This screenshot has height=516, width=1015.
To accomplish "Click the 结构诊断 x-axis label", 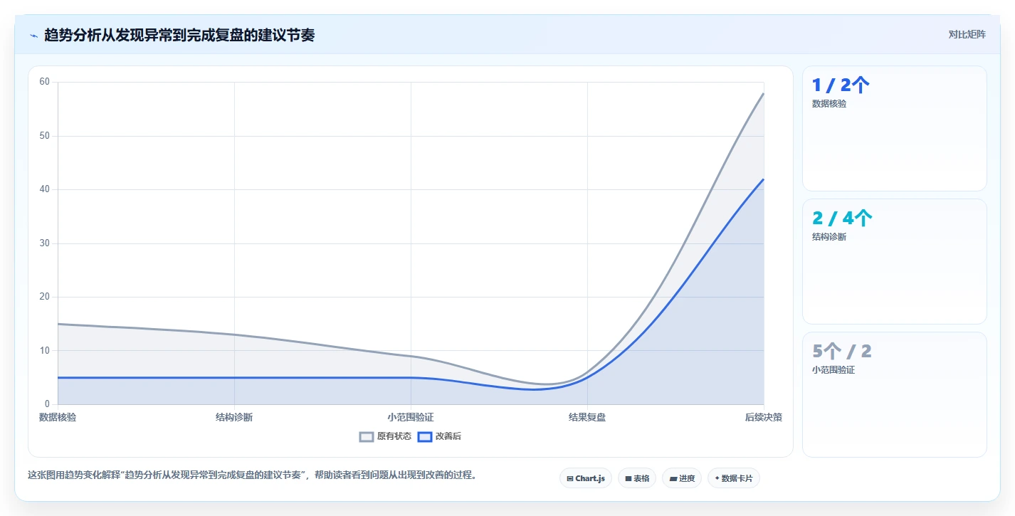I will pos(234,417).
